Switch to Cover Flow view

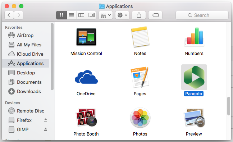pyautogui.click(x=91, y=15)
